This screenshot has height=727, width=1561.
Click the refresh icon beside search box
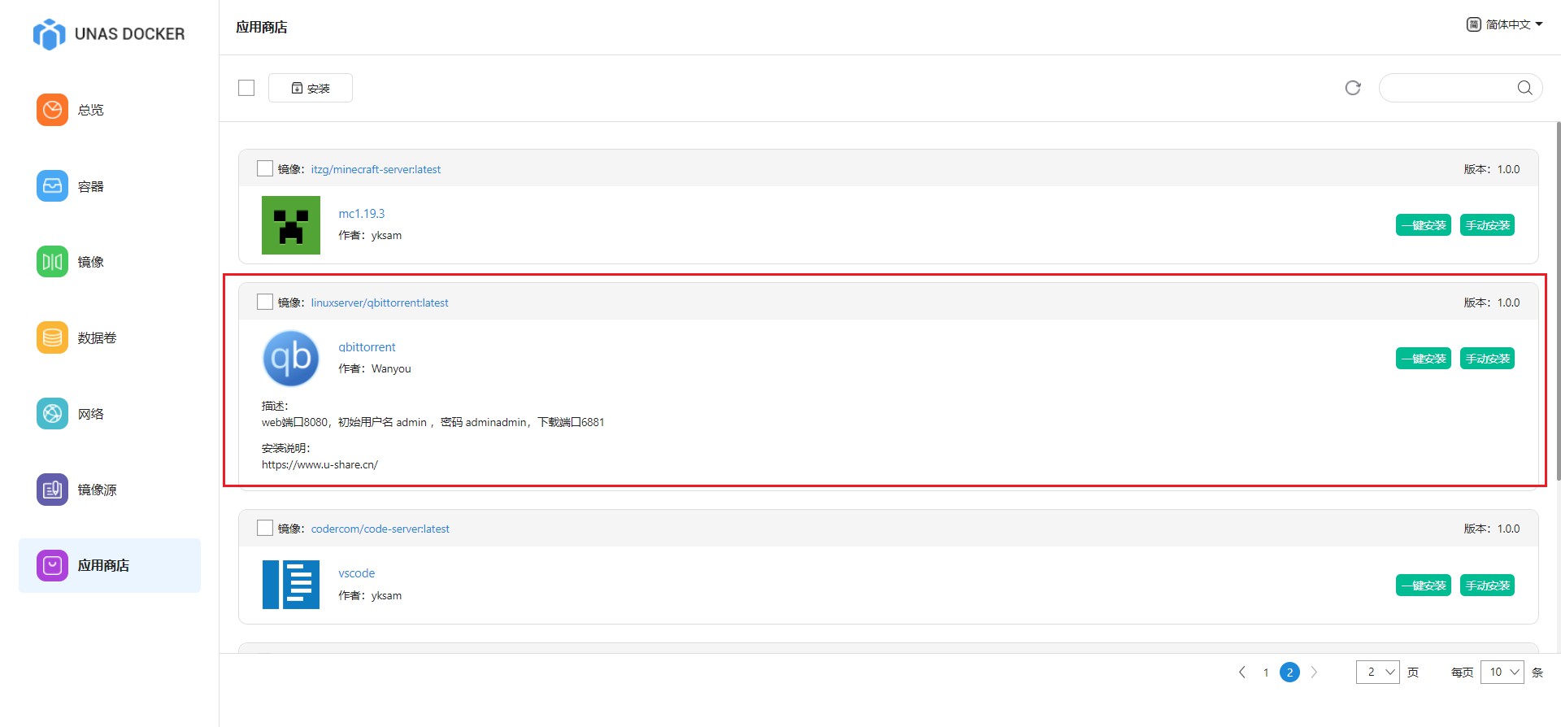tap(1353, 88)
